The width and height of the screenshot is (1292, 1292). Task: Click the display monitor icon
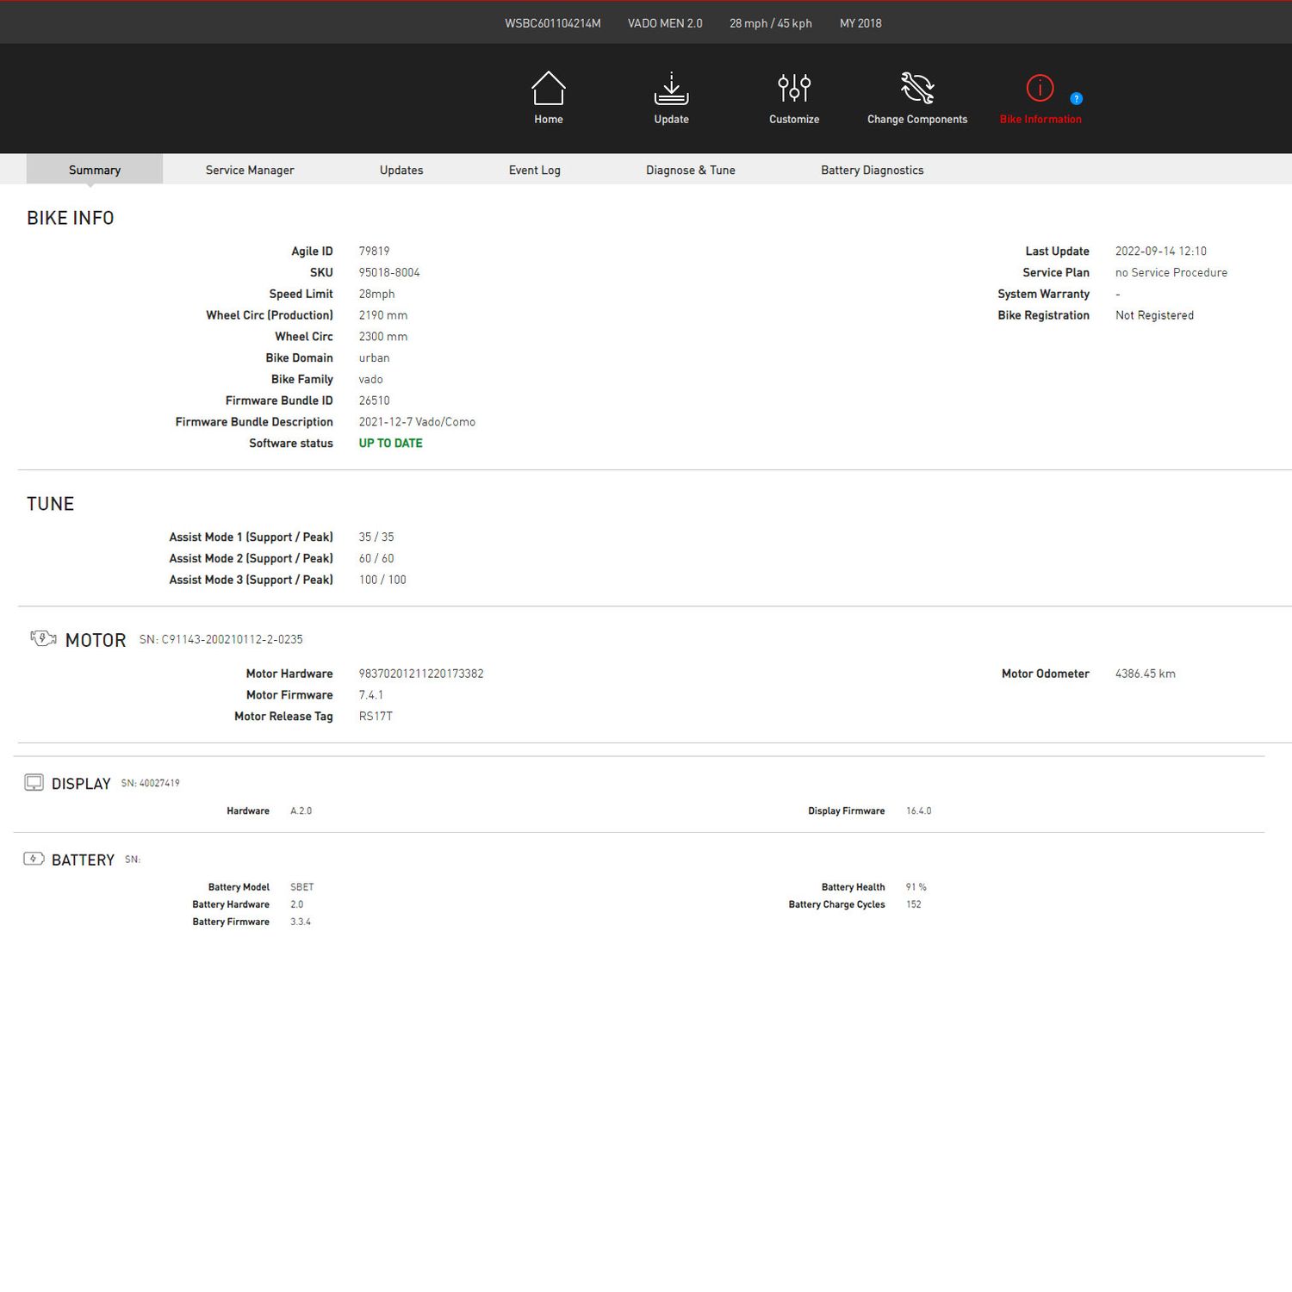(x=34, y=782)
